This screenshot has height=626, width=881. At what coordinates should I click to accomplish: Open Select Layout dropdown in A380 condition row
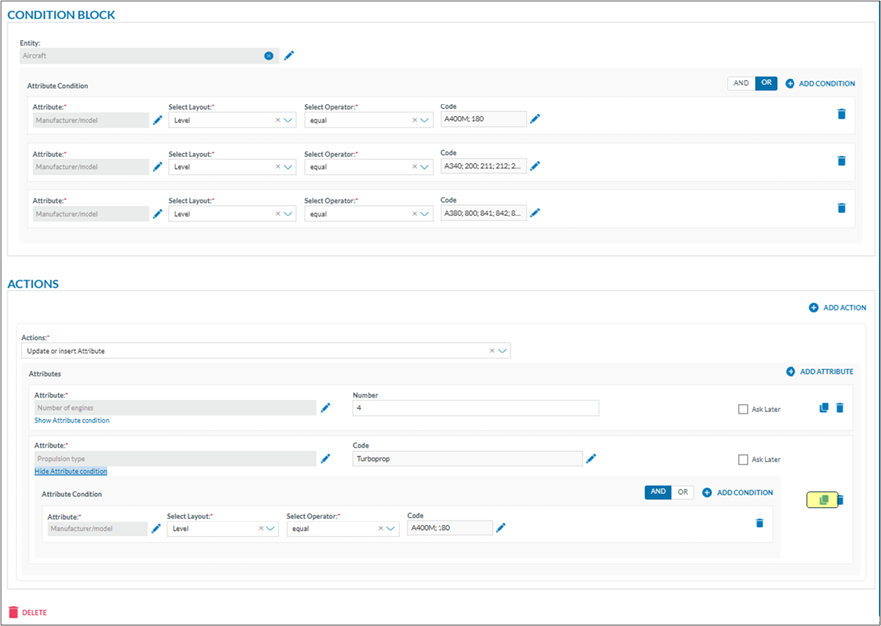click(288, 214)
